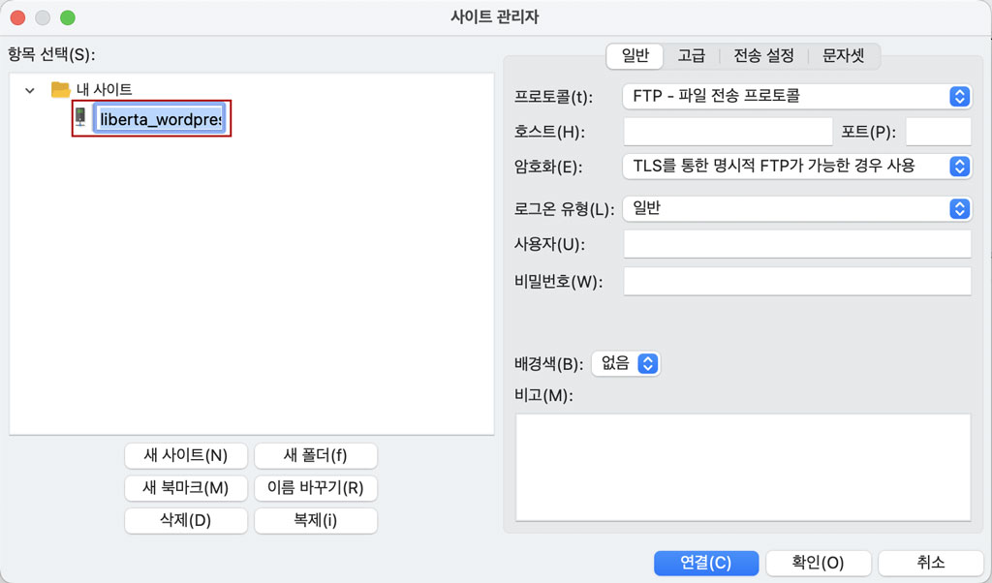Click the 새 사이트(N) button
Viewport: 992px width, 583px height.
tap(186, 455)
